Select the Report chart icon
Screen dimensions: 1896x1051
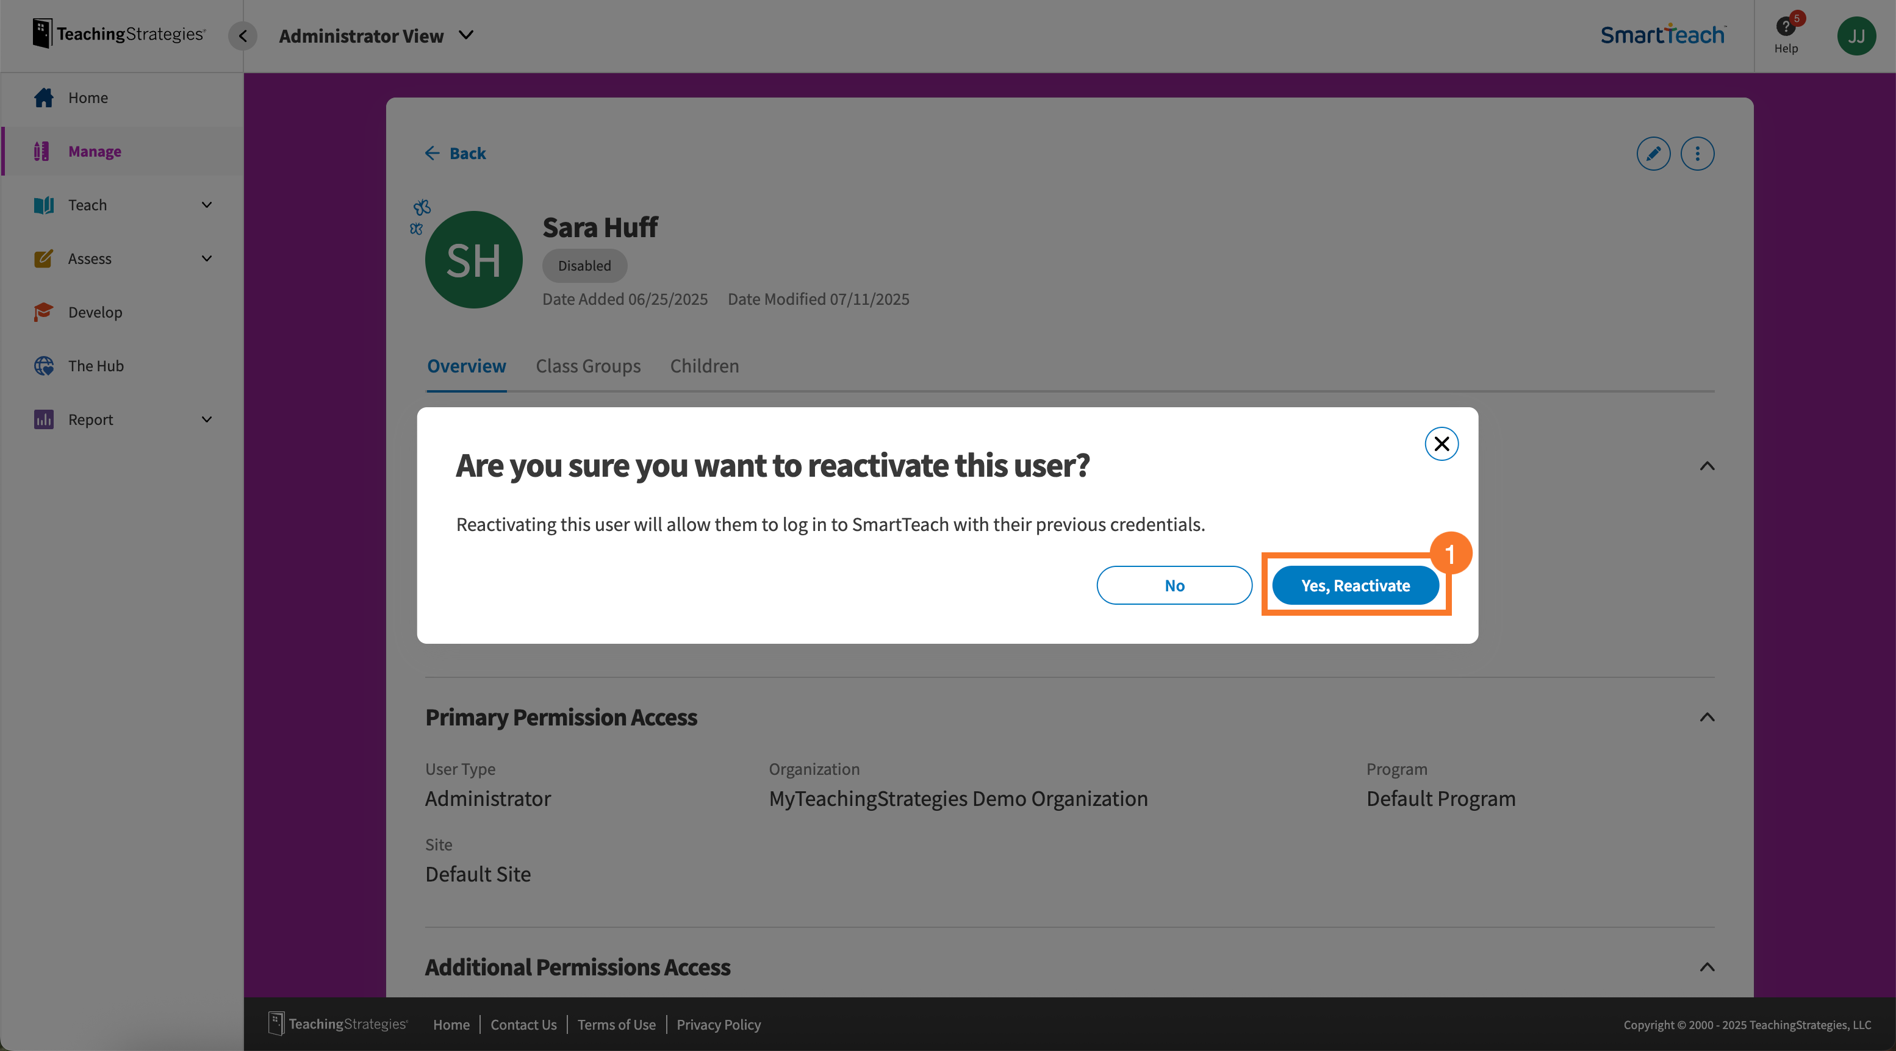click(43, 419)
